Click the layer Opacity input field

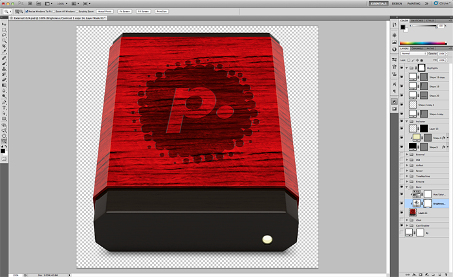(x=441, y=54)
